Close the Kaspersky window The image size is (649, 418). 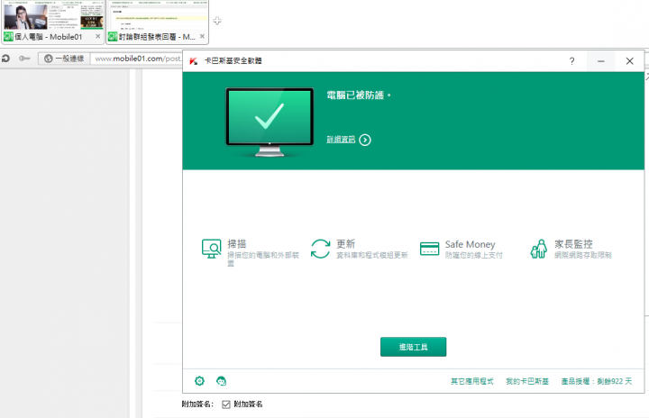click(629, 61)
